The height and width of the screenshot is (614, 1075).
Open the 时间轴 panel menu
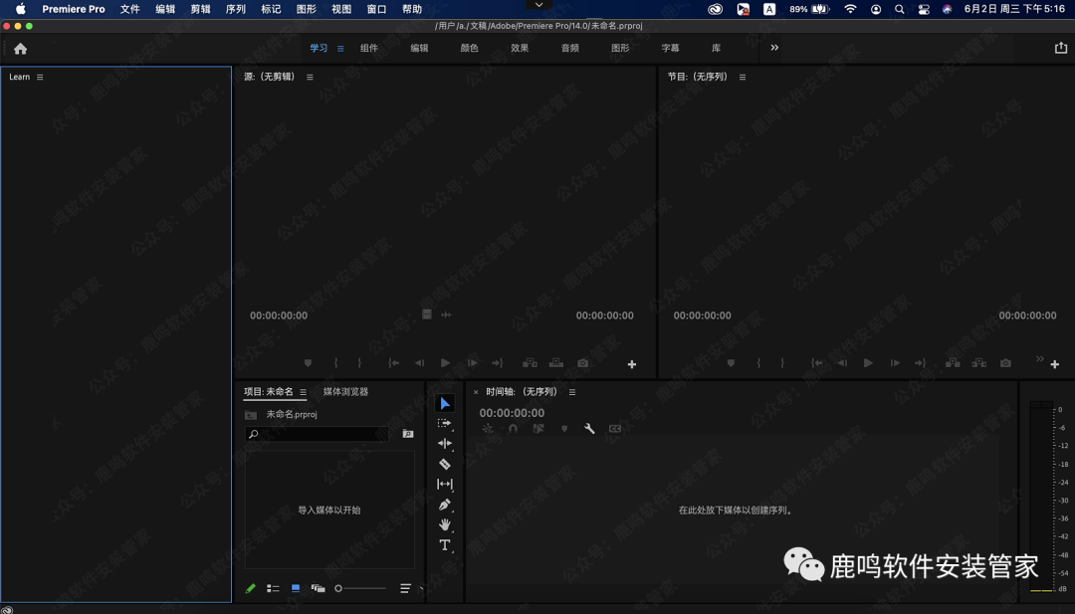(x=572, y=392)
